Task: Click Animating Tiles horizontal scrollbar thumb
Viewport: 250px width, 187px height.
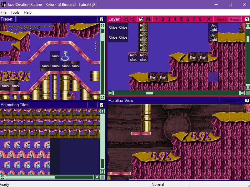Action: pos(30,177)
